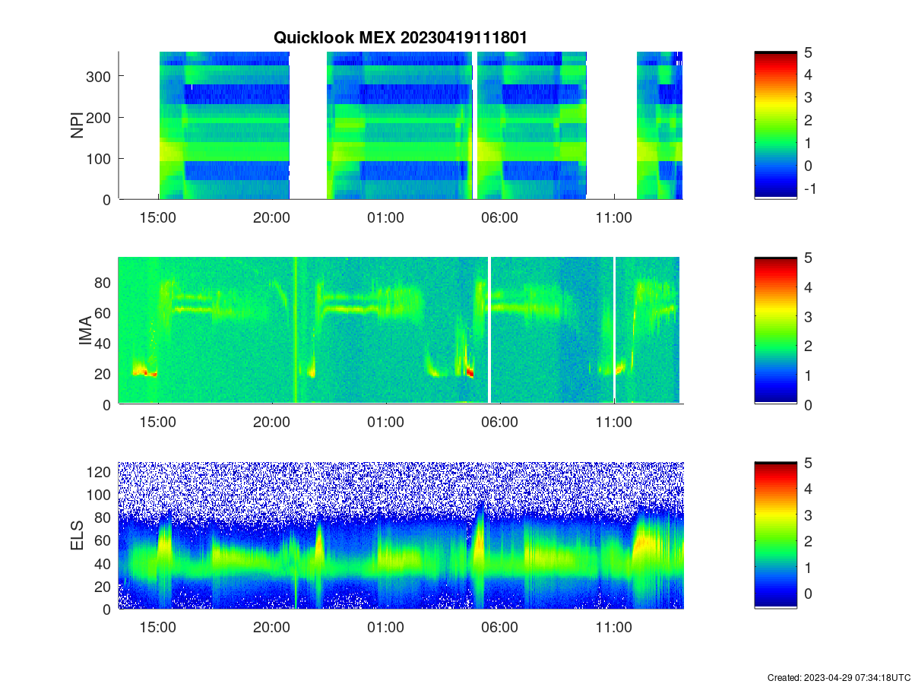Click the 20:00 tick under the NPI plot
Viewport: 912px width, 684px height.
[x=272, y=217]
